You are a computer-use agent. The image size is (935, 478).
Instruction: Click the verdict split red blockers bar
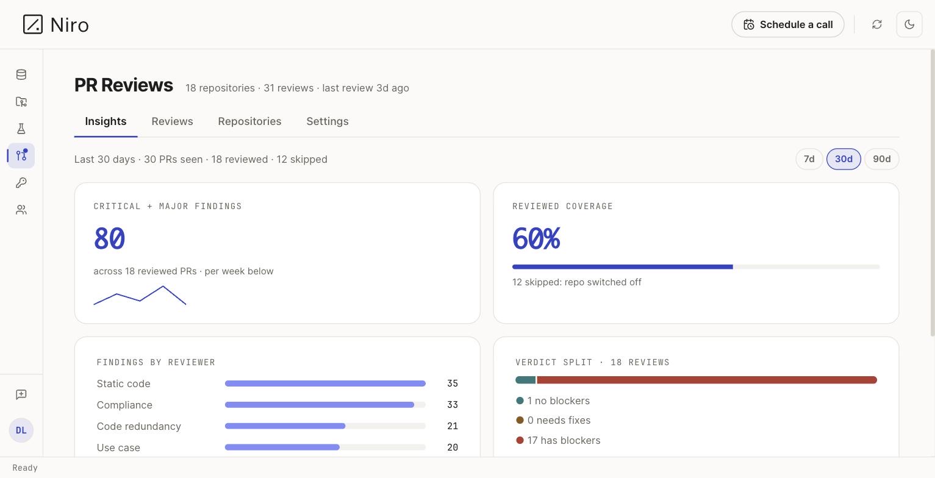coord(707,380)
